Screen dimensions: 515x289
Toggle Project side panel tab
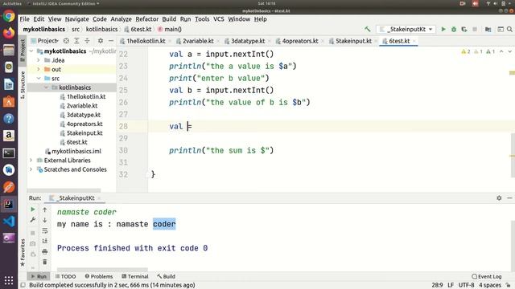(x=23, y=50)
